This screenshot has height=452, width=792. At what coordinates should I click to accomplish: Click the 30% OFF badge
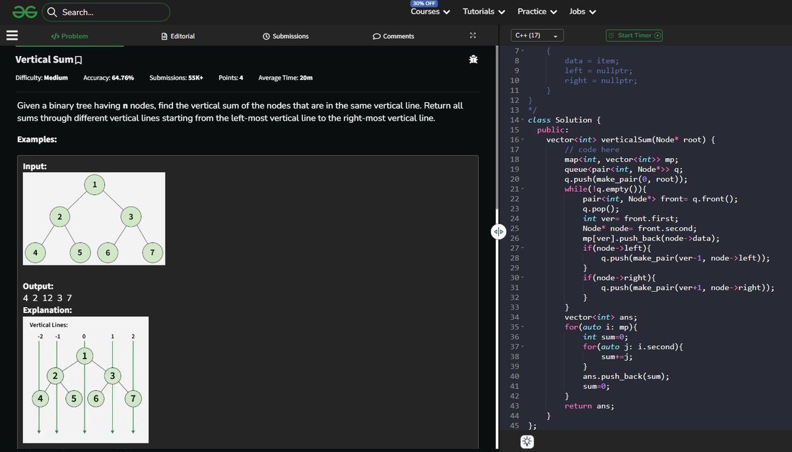(x=423, y=3)
